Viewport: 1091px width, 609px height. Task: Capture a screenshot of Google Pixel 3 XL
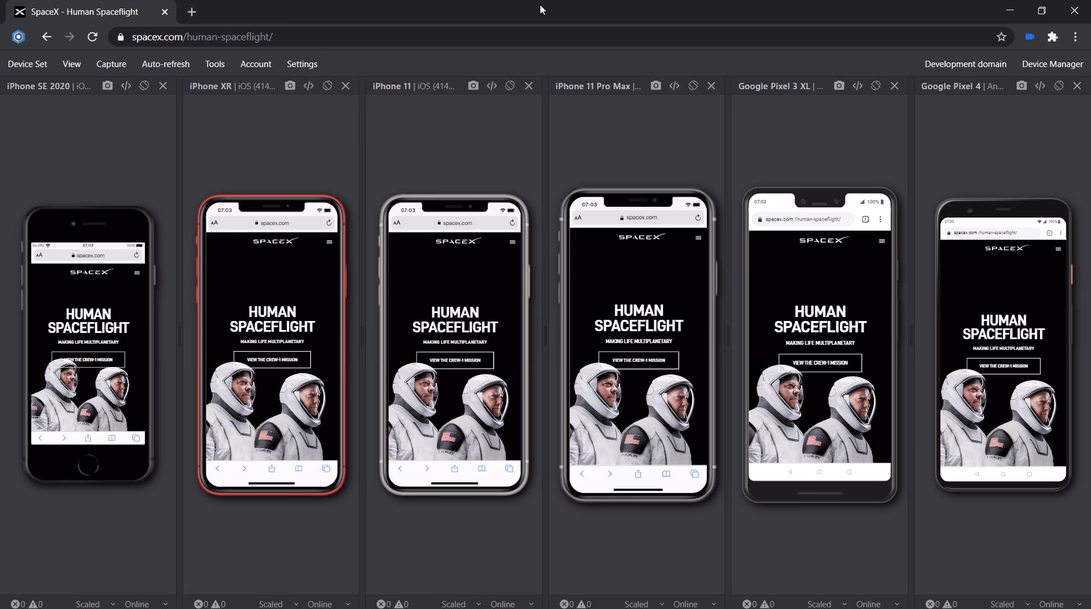click(838, 86)
